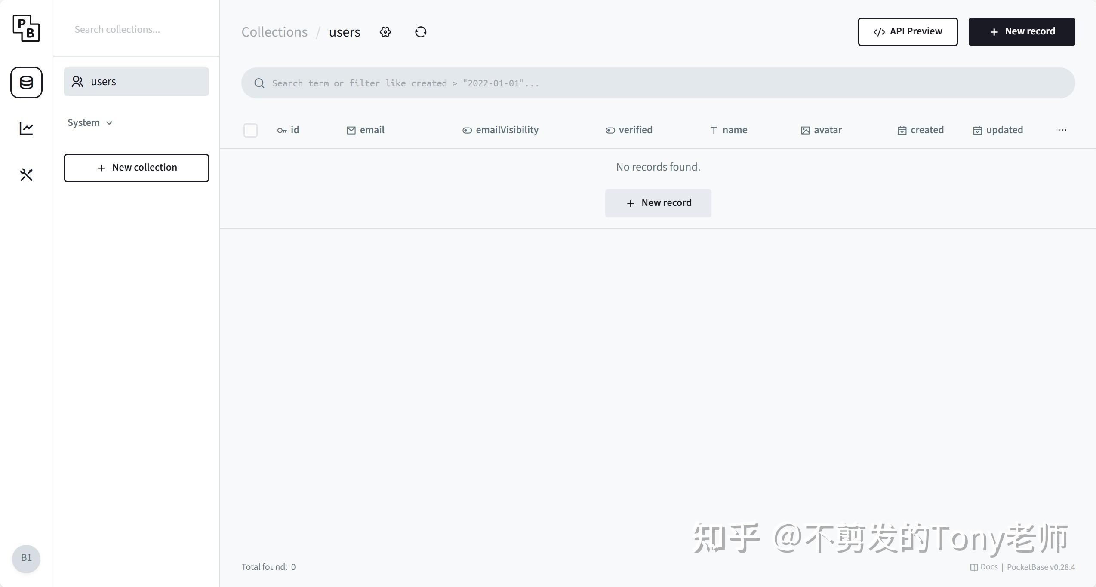Viewport: 1096px width, 587px height.
Task: Collapse the System section
Action: click(90, 122)
